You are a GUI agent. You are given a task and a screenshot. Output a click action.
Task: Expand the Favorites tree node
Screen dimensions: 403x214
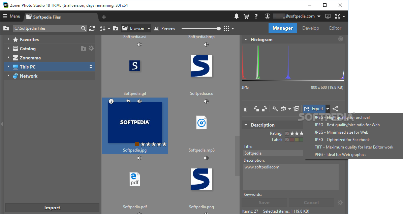(8, 39)
